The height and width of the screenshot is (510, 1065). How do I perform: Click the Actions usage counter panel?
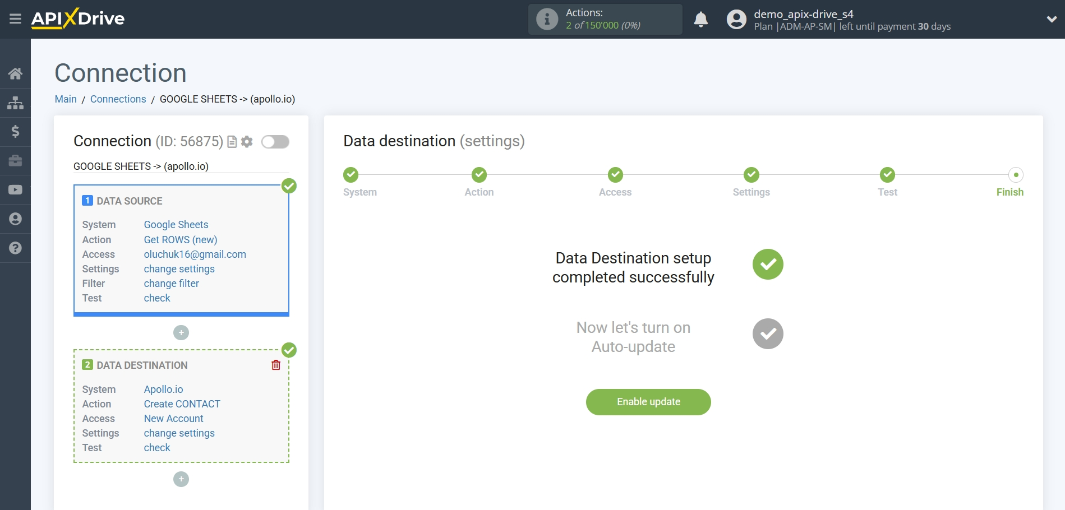605,18
